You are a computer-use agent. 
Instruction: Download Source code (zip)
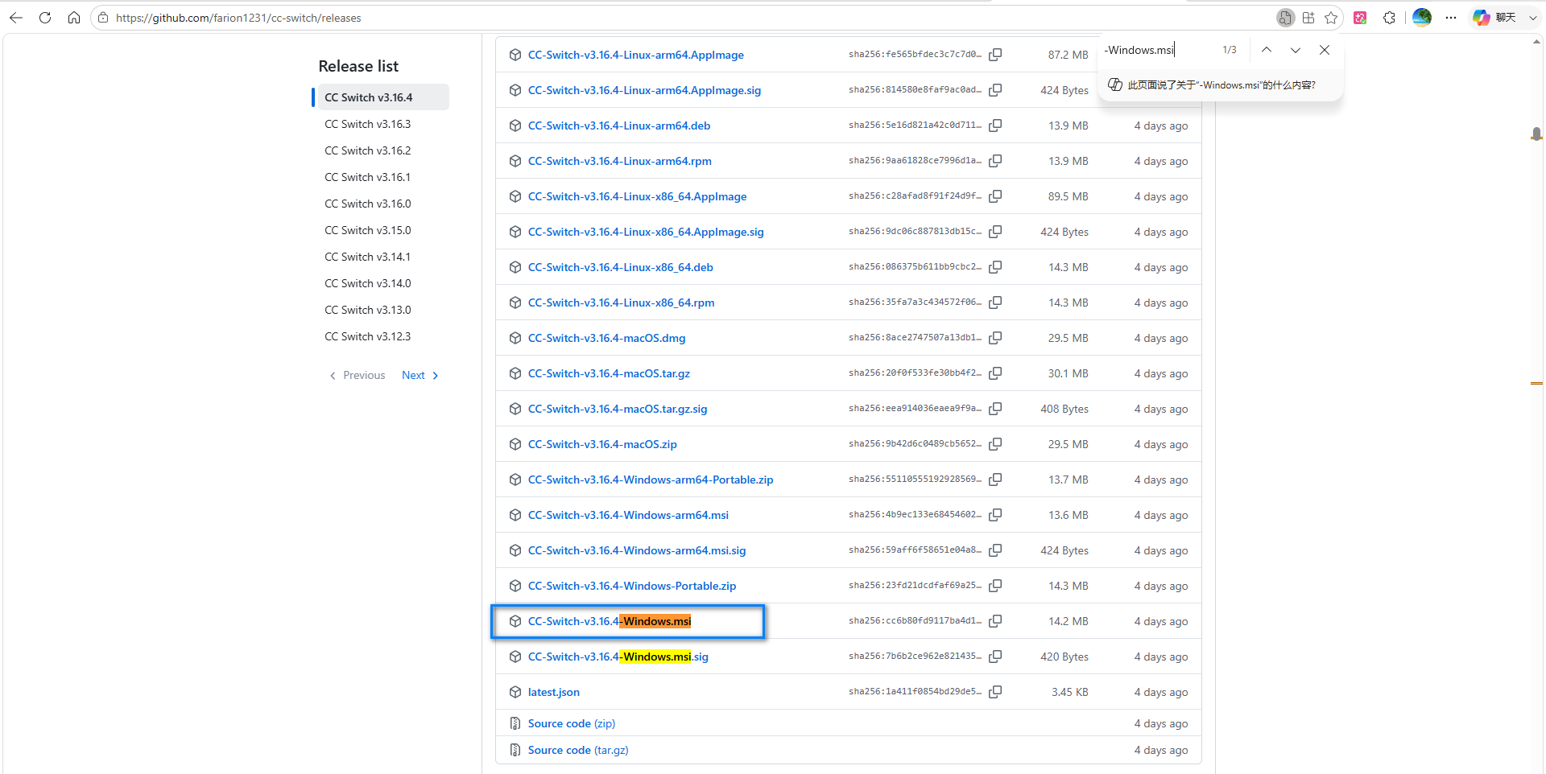[x=572, y=723]
